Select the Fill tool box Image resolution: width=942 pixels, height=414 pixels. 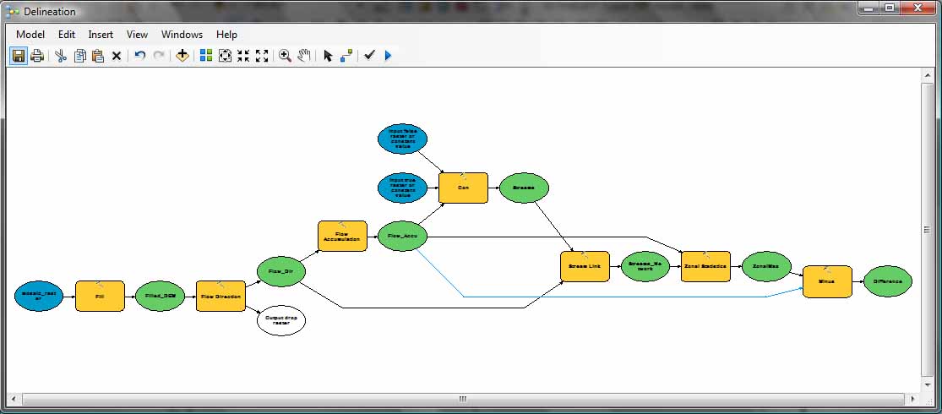[100, 297]
